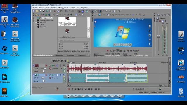Arm audio track 1 for recording

click(46, 65)
